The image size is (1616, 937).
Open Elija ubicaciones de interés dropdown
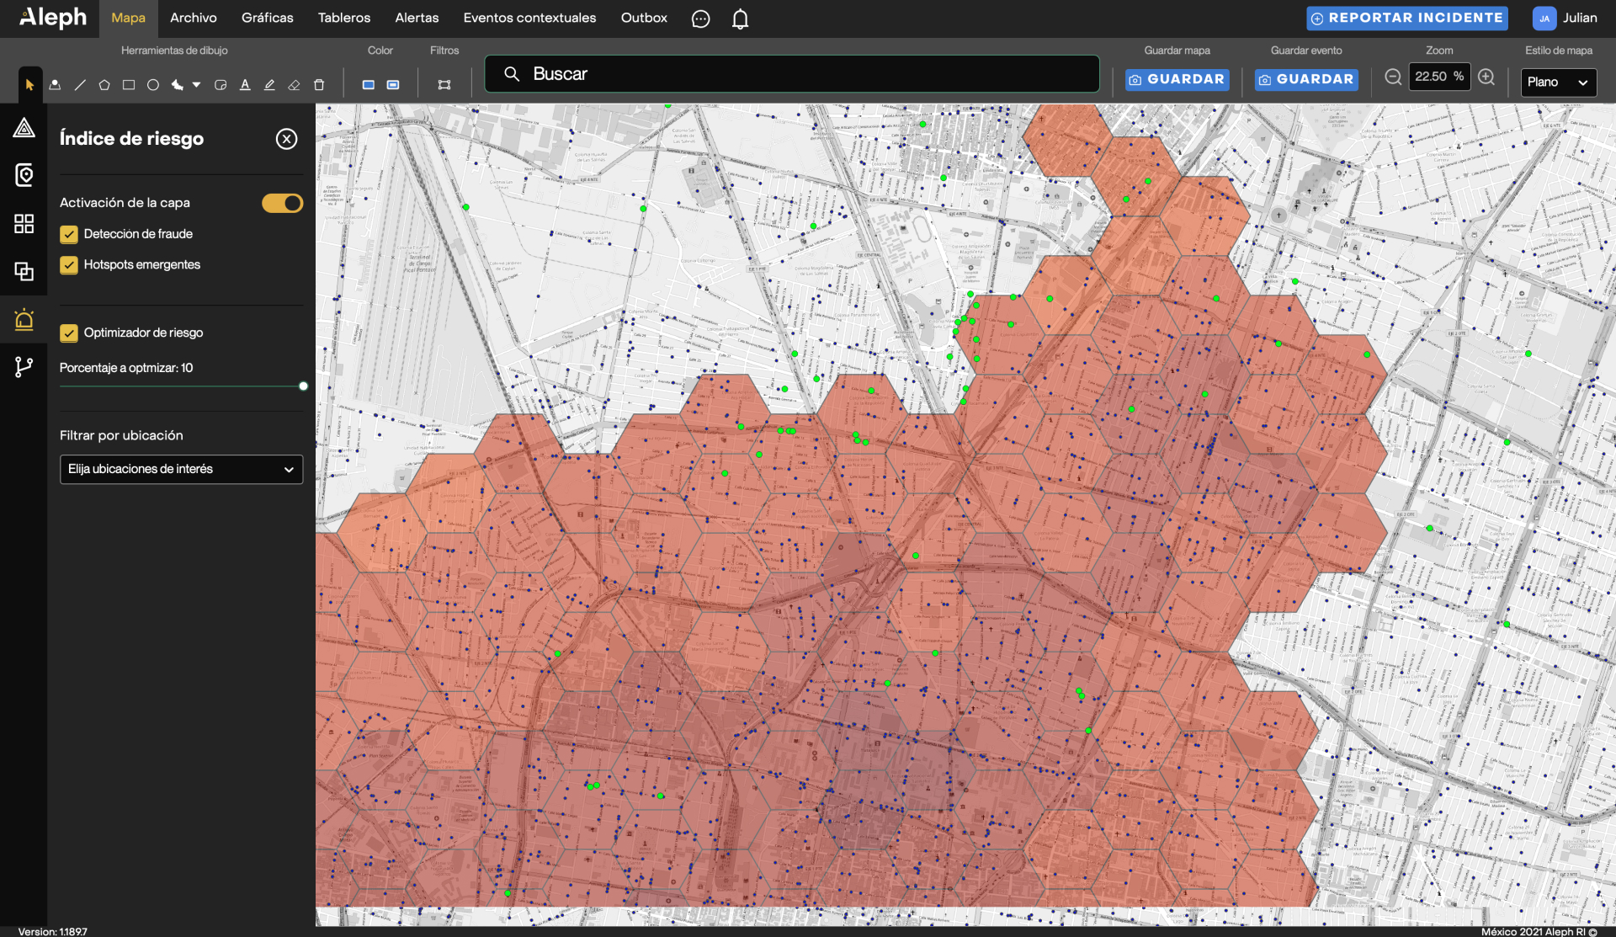[181, 469]
